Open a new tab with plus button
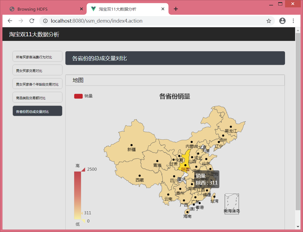This screenshot has width=303, height=232. point(176,9)
